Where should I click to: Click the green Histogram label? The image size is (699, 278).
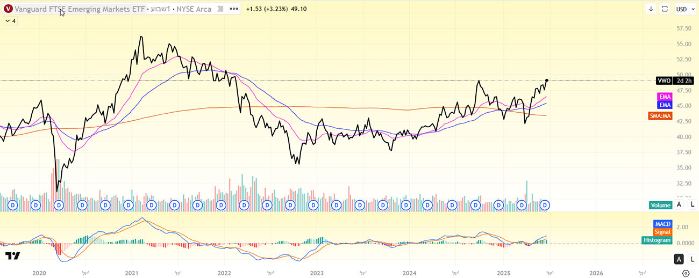click(x=657, y=240)
